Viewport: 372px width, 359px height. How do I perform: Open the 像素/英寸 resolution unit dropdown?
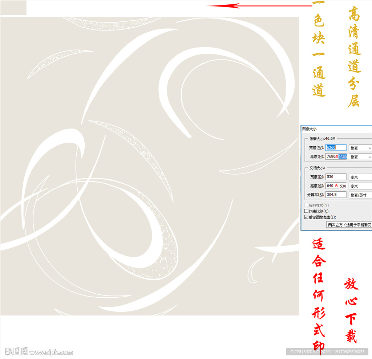tap(360, 195)
